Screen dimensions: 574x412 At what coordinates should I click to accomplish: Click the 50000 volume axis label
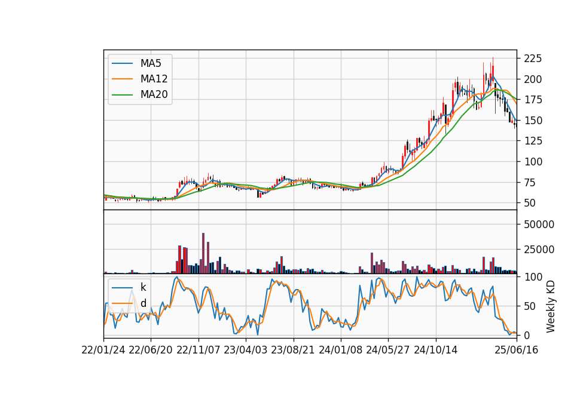[539, 225]
